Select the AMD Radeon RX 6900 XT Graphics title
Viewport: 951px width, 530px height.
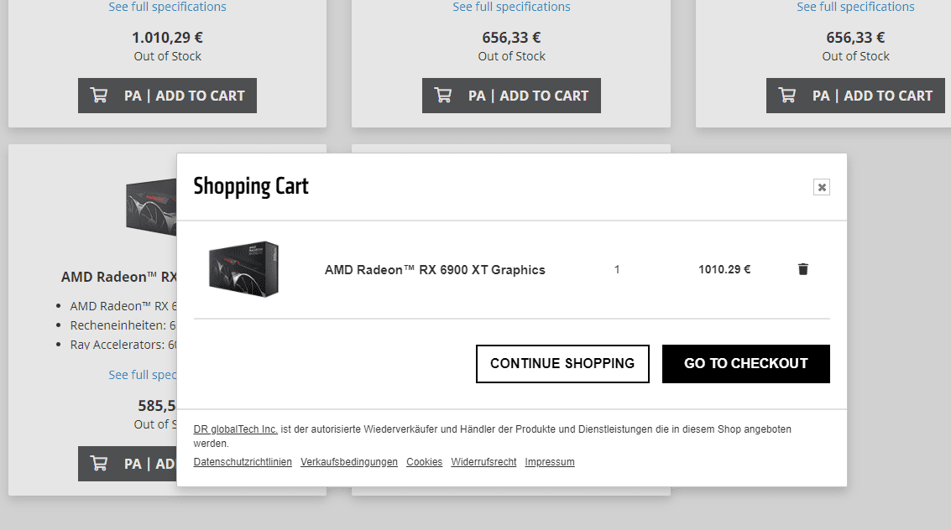(x=435, y=270)
